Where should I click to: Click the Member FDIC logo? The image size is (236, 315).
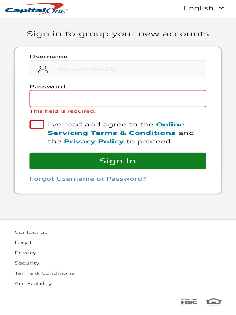coord(189,302)
